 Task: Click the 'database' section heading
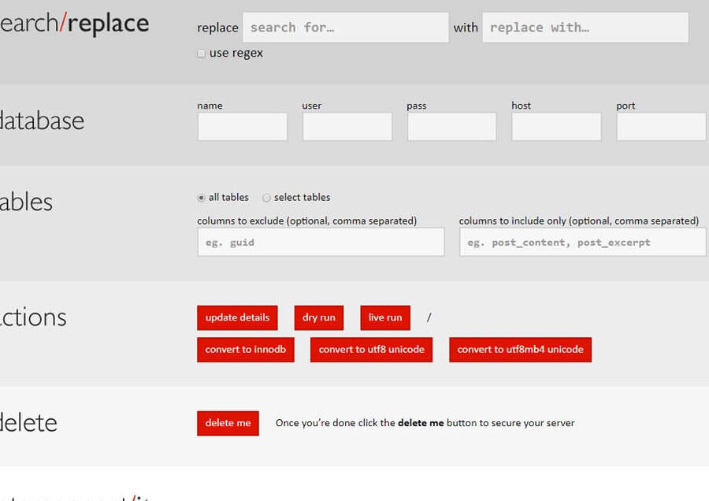pyautogui.click(x=42, y=121)
